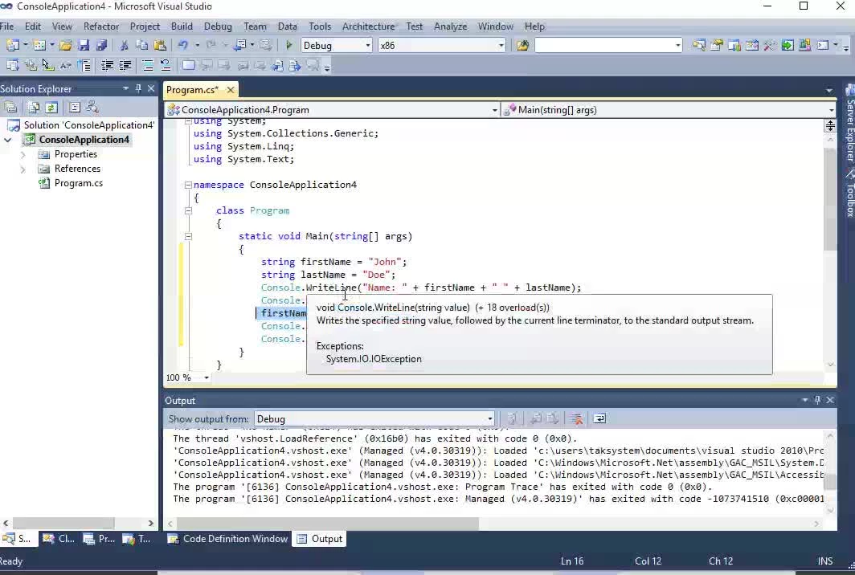
Task: Open the Toolbox side tab
Action: [x=849, y=194]
